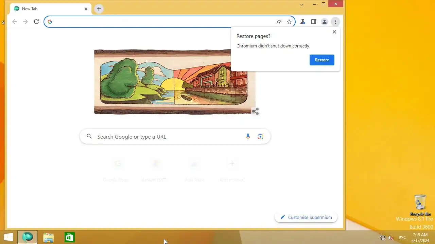
Task: Open the side panel icon
Action: 313,22
